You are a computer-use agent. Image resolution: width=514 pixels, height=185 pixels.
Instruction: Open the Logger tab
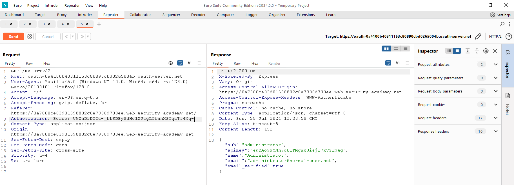[252, 15]
